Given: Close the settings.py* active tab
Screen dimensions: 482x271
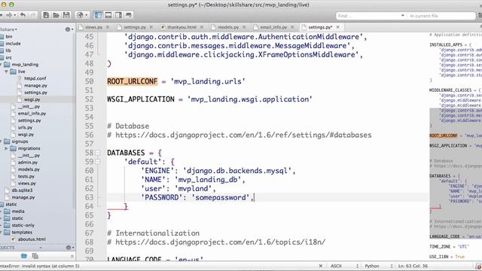Looking at the screenshot, I should tap(338, 27).
